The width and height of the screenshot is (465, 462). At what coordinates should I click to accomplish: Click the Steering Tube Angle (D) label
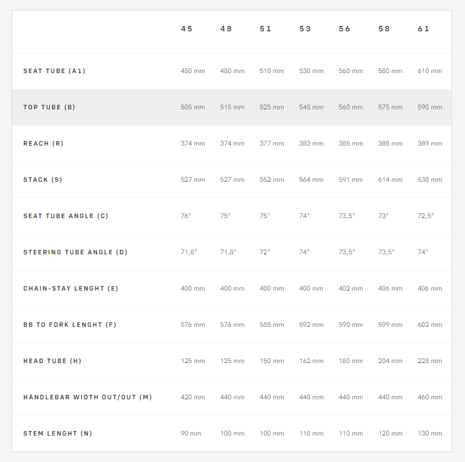75,253
